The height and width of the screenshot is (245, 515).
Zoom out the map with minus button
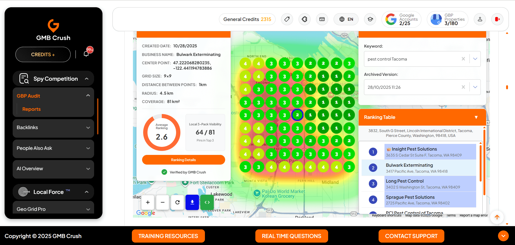[163, 202]
